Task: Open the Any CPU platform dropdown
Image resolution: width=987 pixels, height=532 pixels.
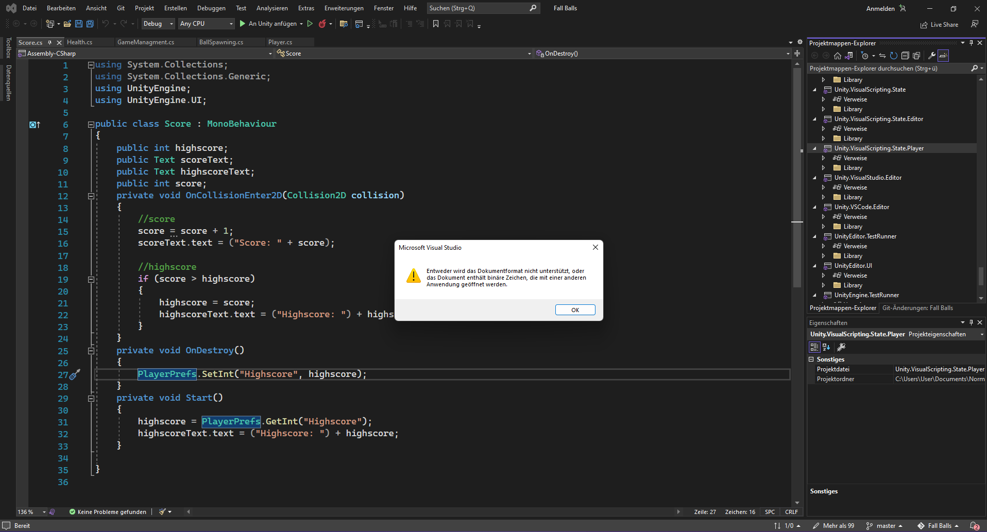Action: (x=231, y=24)
